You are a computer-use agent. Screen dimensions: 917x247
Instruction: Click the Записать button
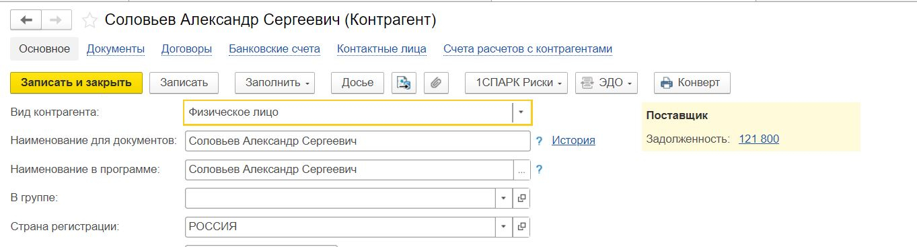(184, 83)
